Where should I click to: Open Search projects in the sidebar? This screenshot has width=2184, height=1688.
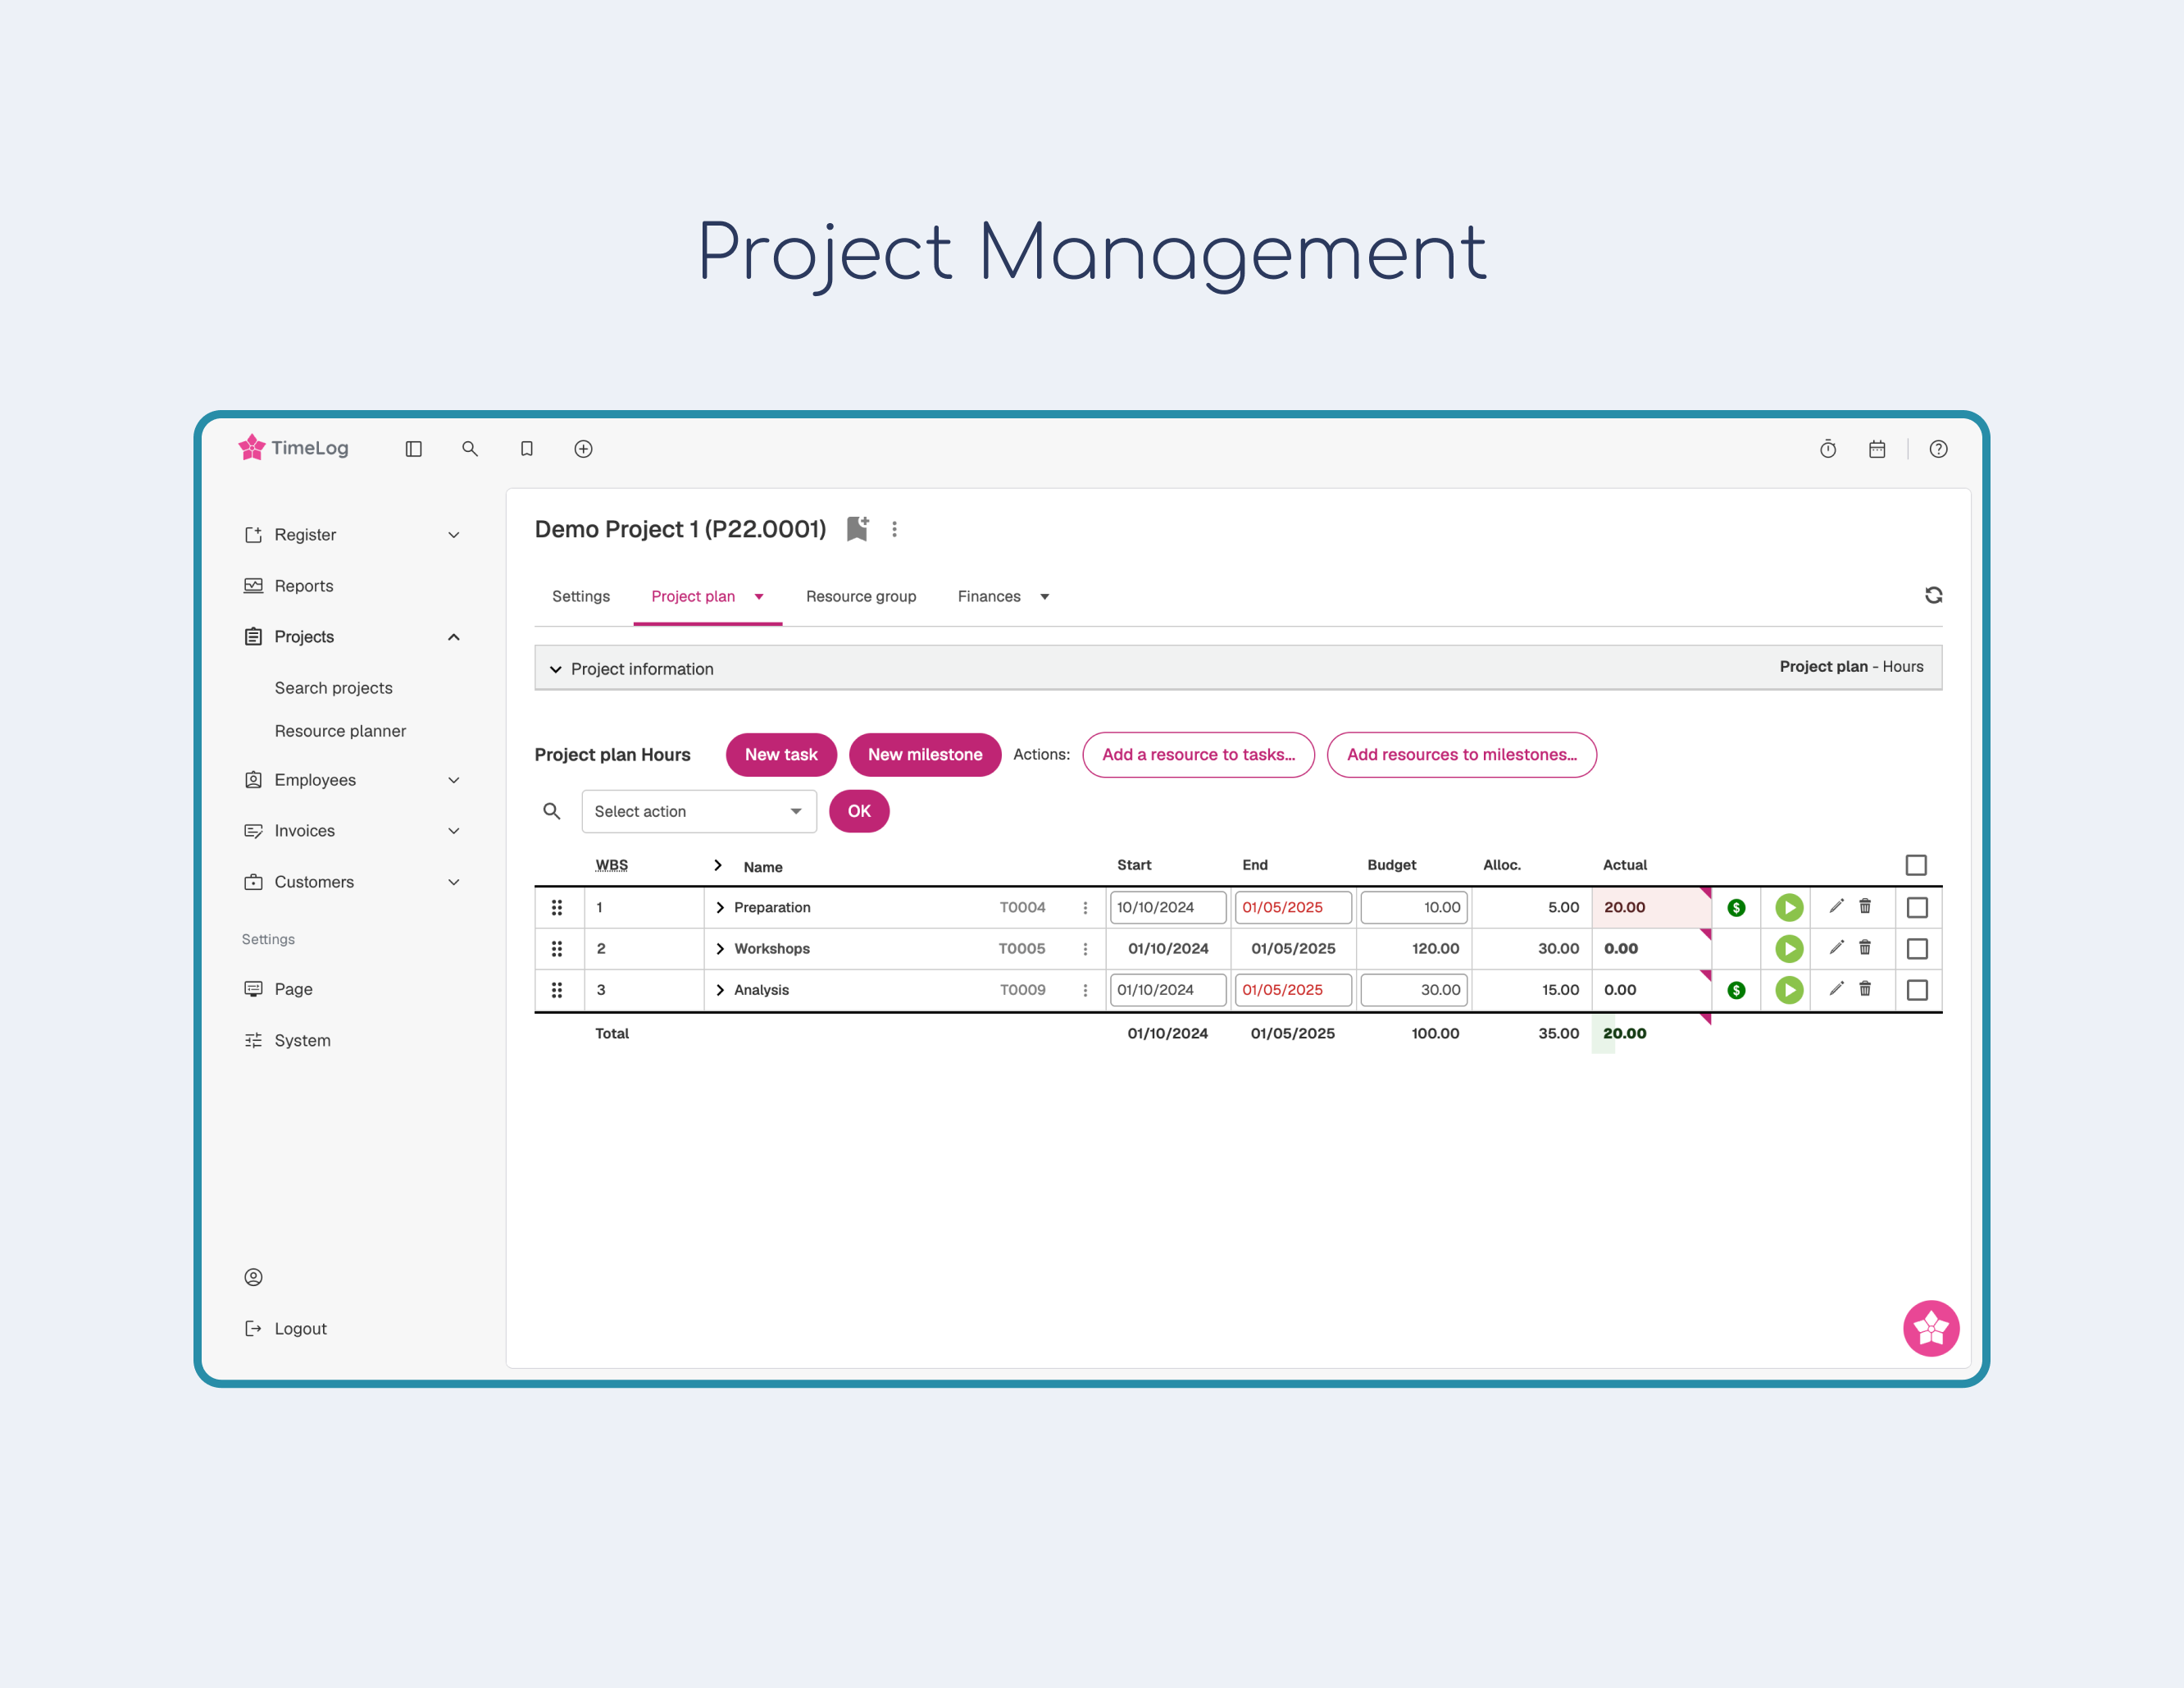333,687
